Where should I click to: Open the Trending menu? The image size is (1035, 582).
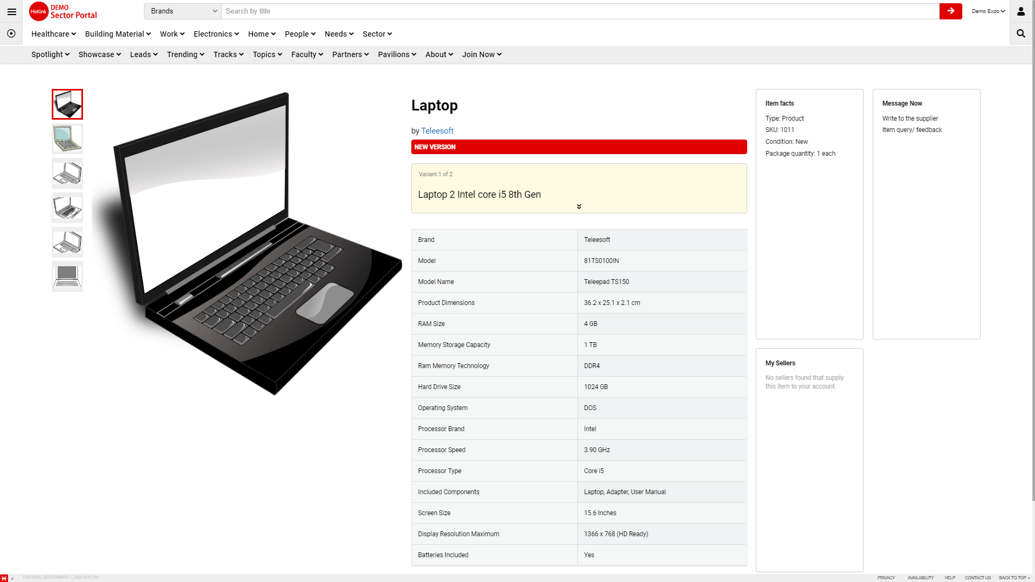tap(185, 54)
